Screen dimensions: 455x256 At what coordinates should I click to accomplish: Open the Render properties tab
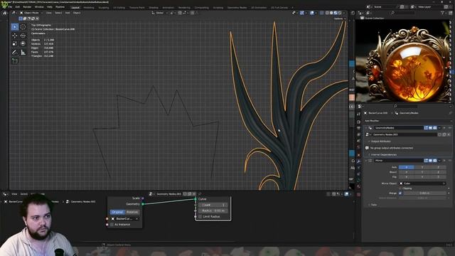(x=358, y=122)
